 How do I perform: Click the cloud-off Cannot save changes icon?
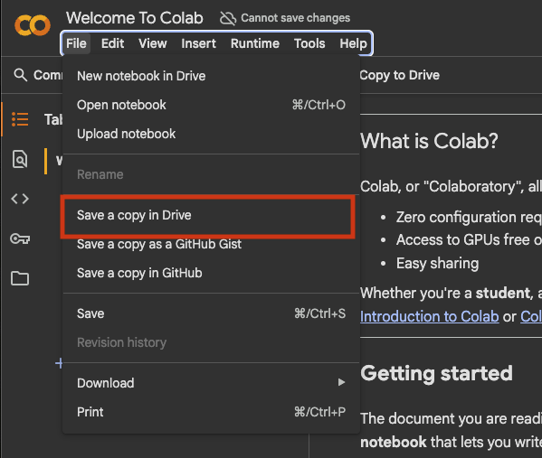(x=228, y=18)
